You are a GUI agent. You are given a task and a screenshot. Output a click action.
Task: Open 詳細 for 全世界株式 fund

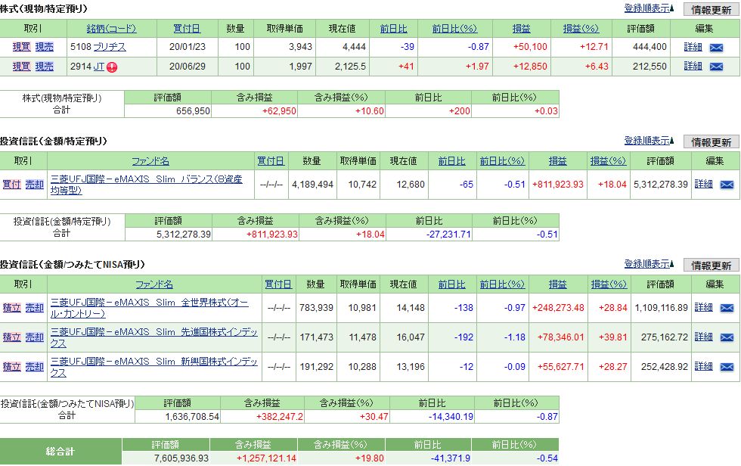703,308
